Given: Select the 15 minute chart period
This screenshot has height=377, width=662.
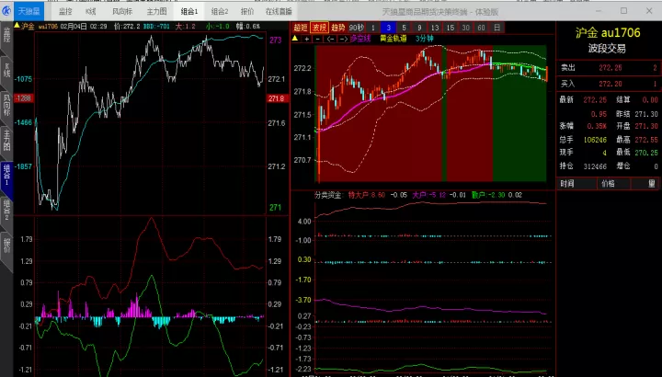Looking at the screenshot, I should click(451, 28).
